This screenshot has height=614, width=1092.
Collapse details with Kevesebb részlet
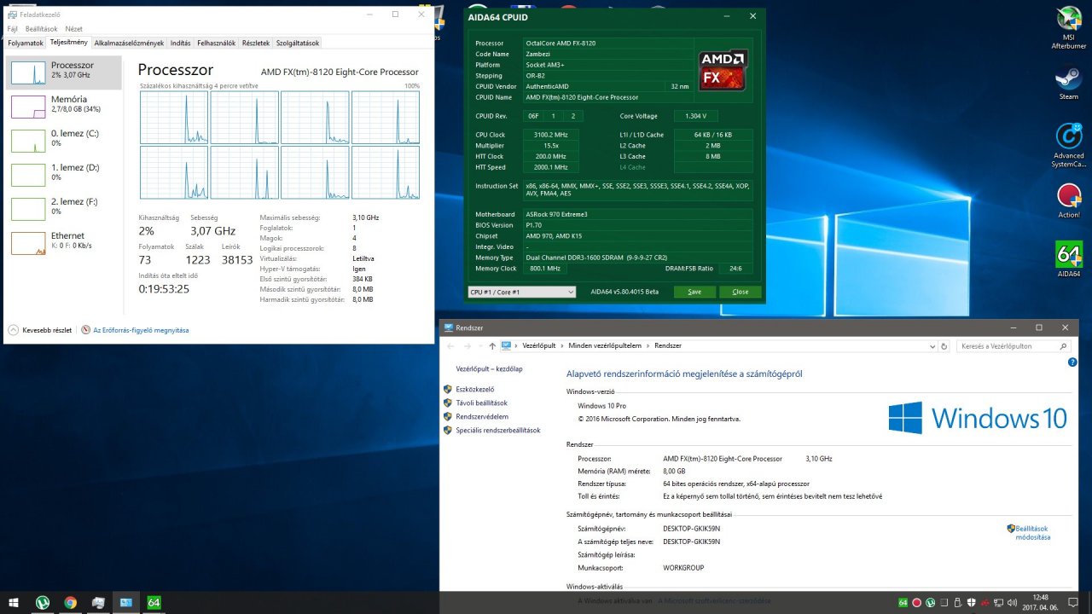coord(40,330)
